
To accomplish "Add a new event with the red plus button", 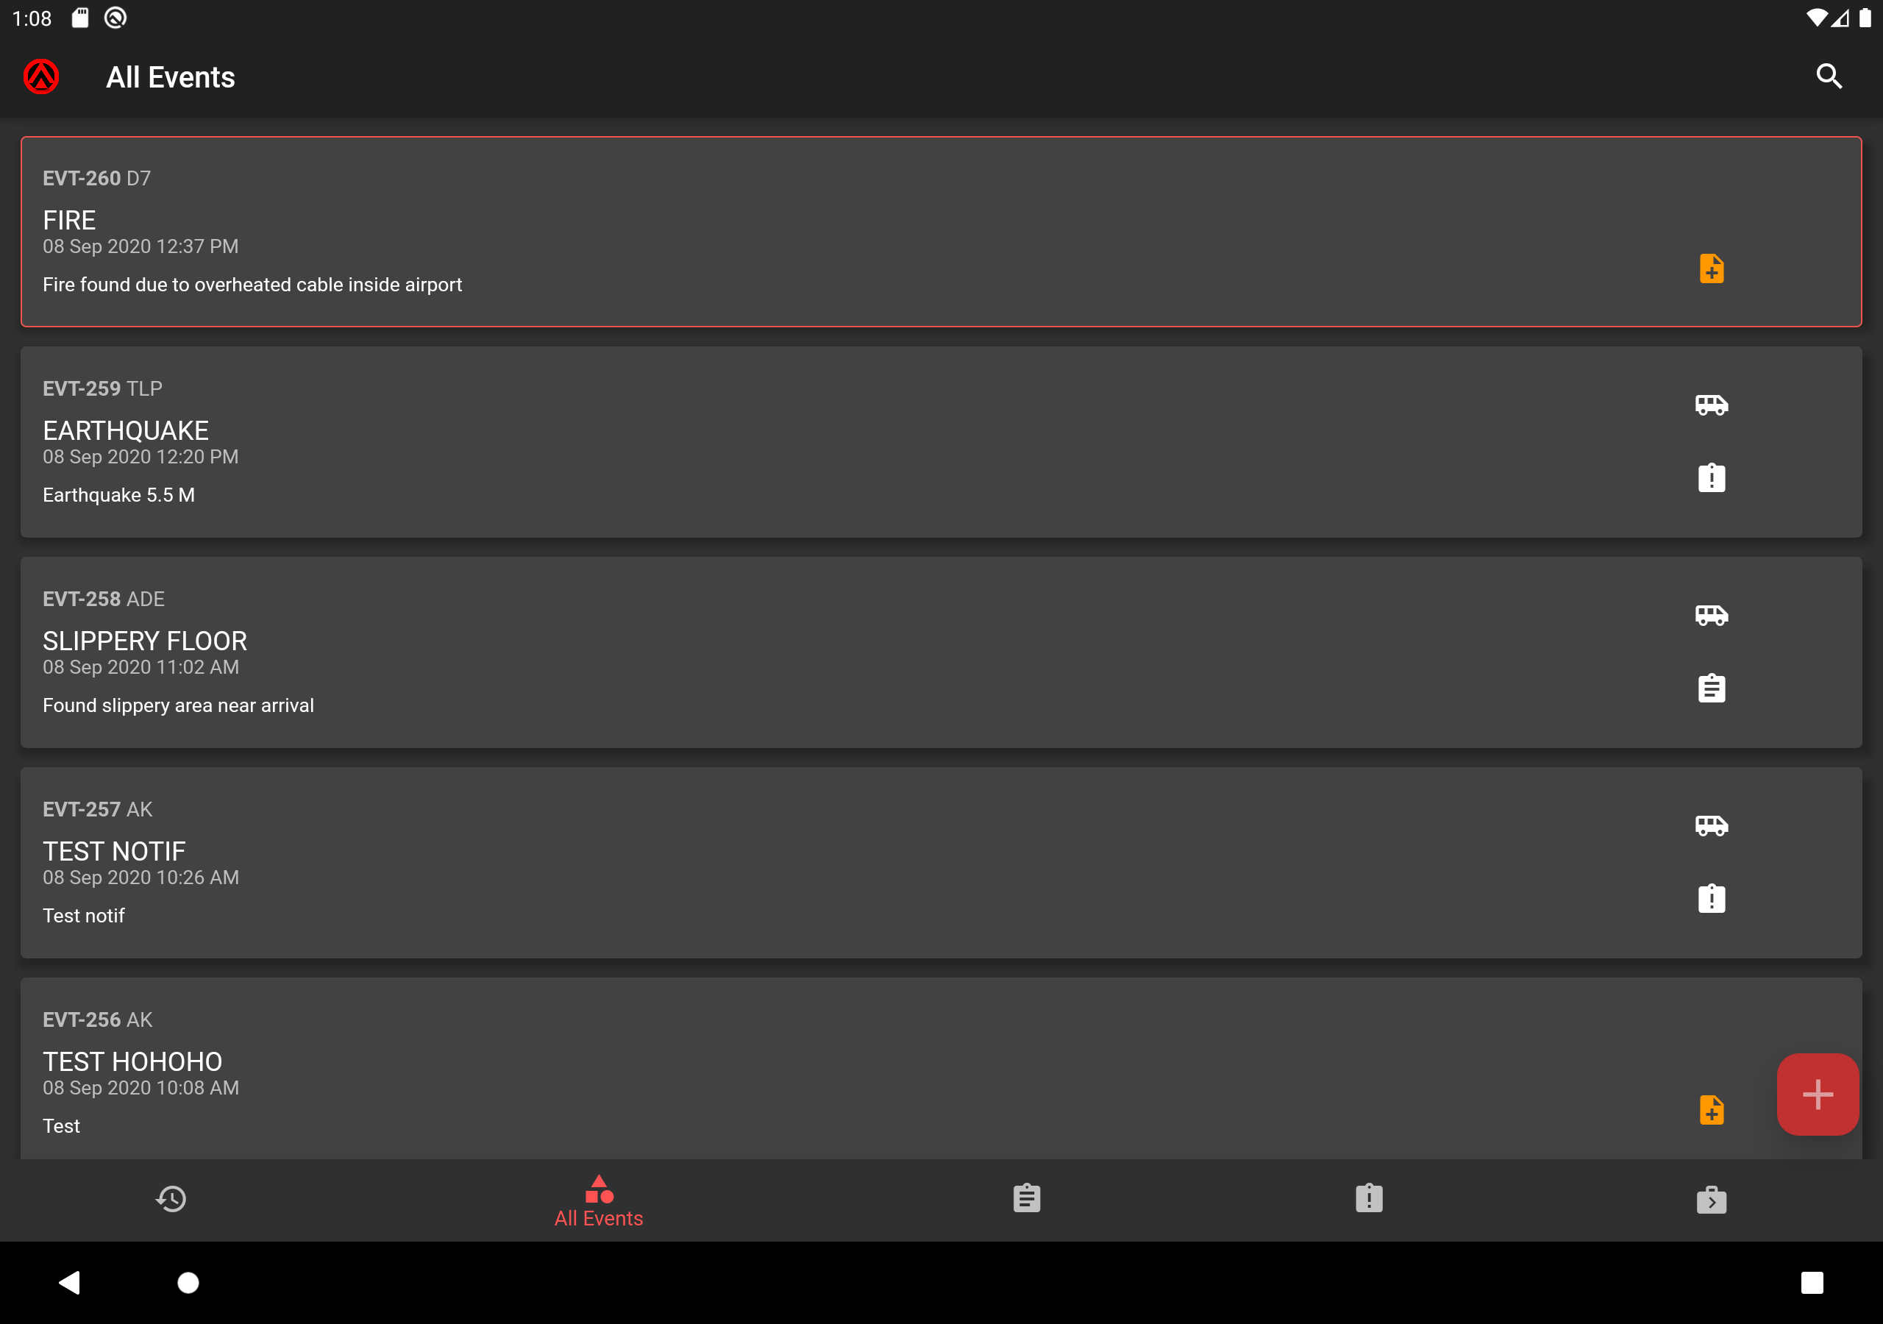I will (x=1817, y=1094).
